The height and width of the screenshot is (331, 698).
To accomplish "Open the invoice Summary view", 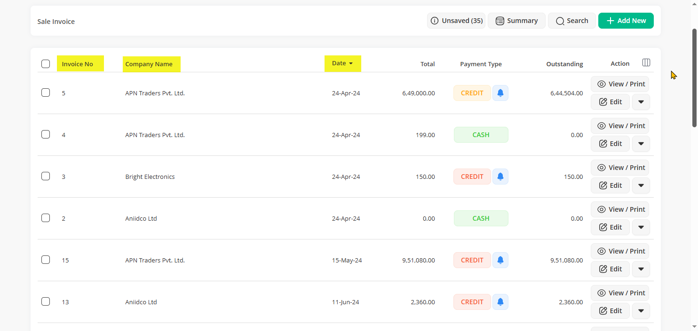I will point(516,21).
